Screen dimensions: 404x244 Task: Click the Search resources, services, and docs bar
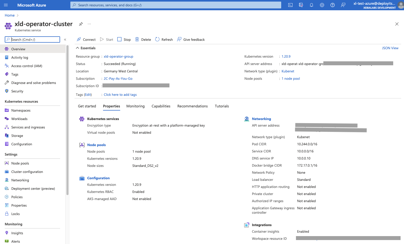pos(176,5)
